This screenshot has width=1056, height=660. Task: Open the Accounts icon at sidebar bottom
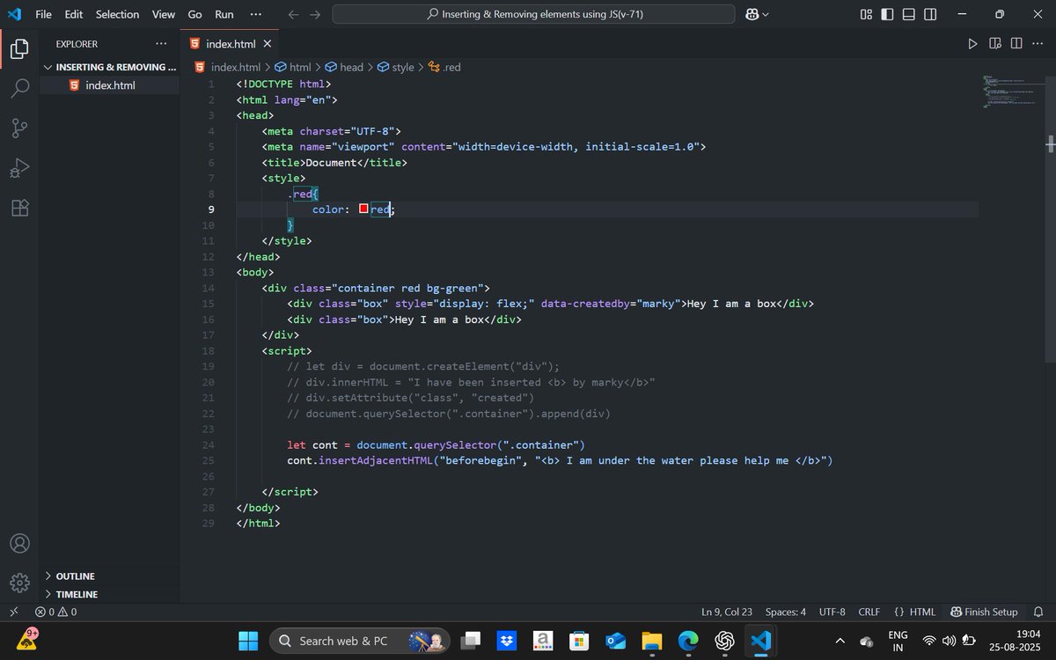click(x=19, y=543)
